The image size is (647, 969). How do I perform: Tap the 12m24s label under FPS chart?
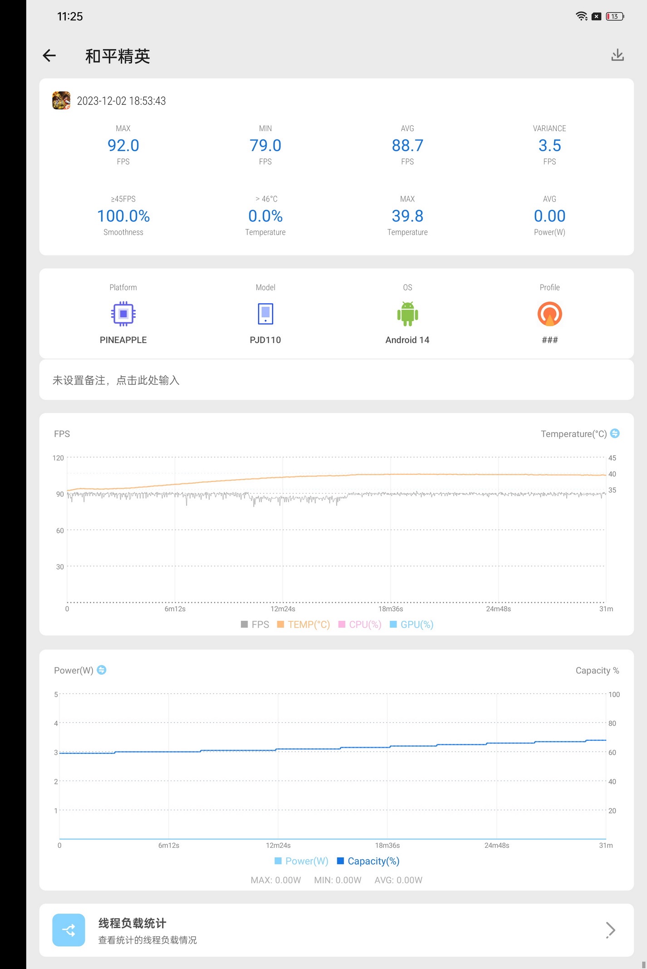pyautogui.click(x=283, y=609)
